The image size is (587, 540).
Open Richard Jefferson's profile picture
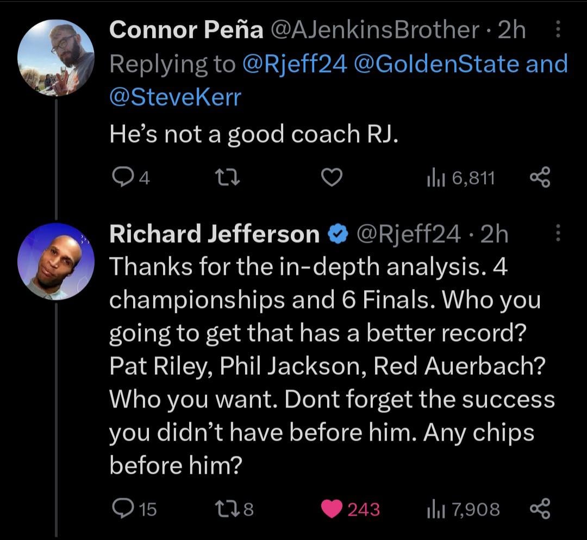56,261
